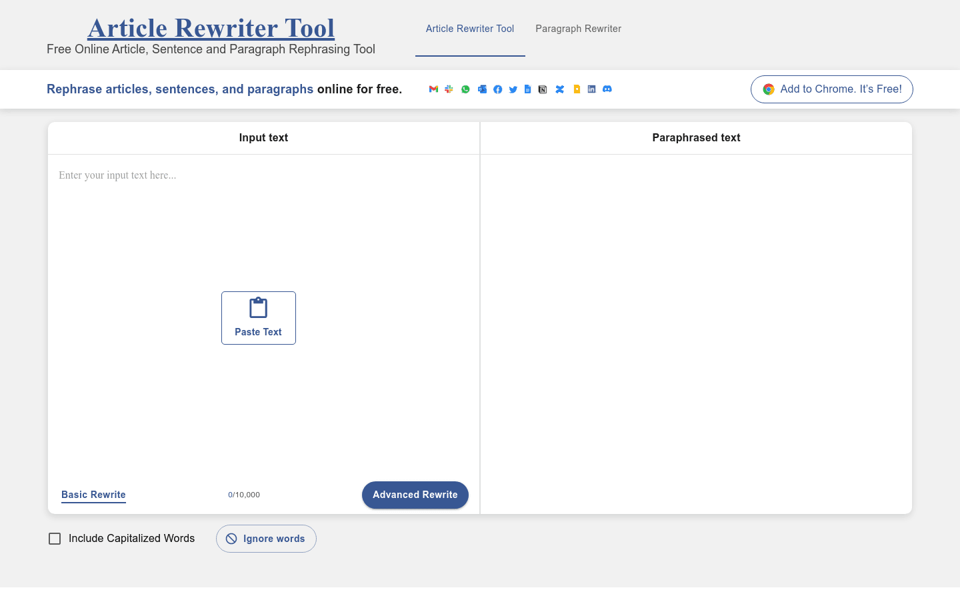Switch to the Paragraph Rewriter tab
This screenshot has width=960, height=600.
pos(578,29)
